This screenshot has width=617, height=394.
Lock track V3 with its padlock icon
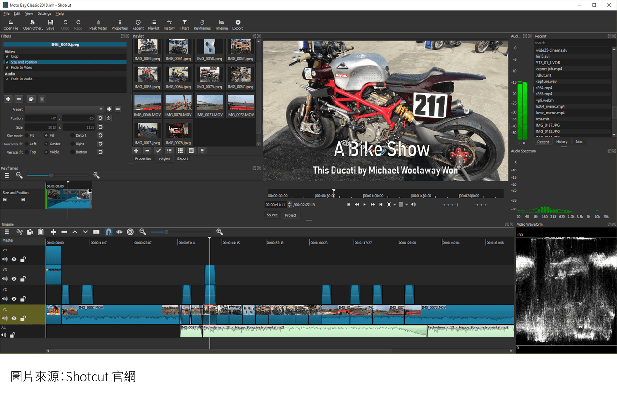[23, 279]
